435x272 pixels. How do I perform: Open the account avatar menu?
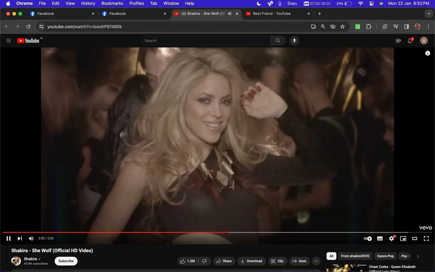[424, 41]
